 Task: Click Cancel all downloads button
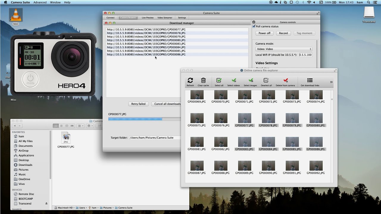167,104
